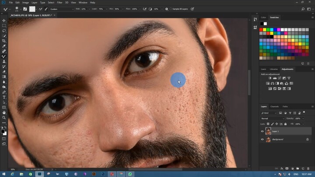Select the Type tool in toolbar
Image resolution: width=315 pixels, height=177 pixels.
[x=4, y=97]
